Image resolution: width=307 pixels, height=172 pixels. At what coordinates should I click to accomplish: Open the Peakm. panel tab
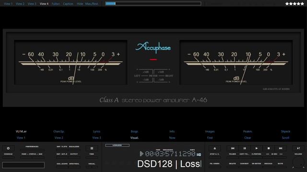(248, 131)
